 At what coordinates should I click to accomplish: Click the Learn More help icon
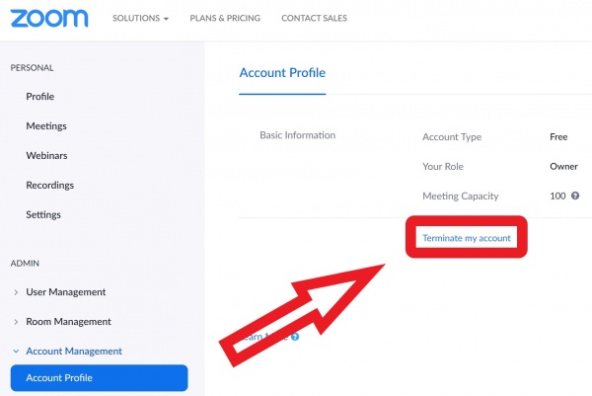tap(295, 337)
